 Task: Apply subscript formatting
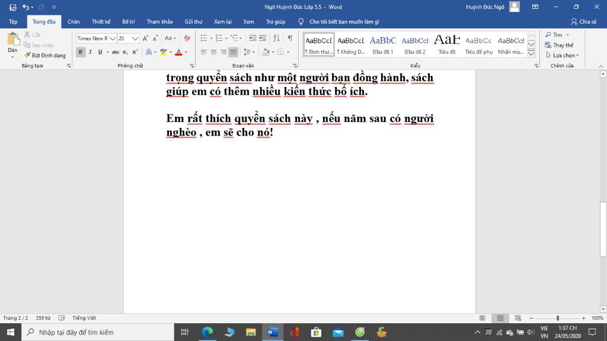click(125, 52)
